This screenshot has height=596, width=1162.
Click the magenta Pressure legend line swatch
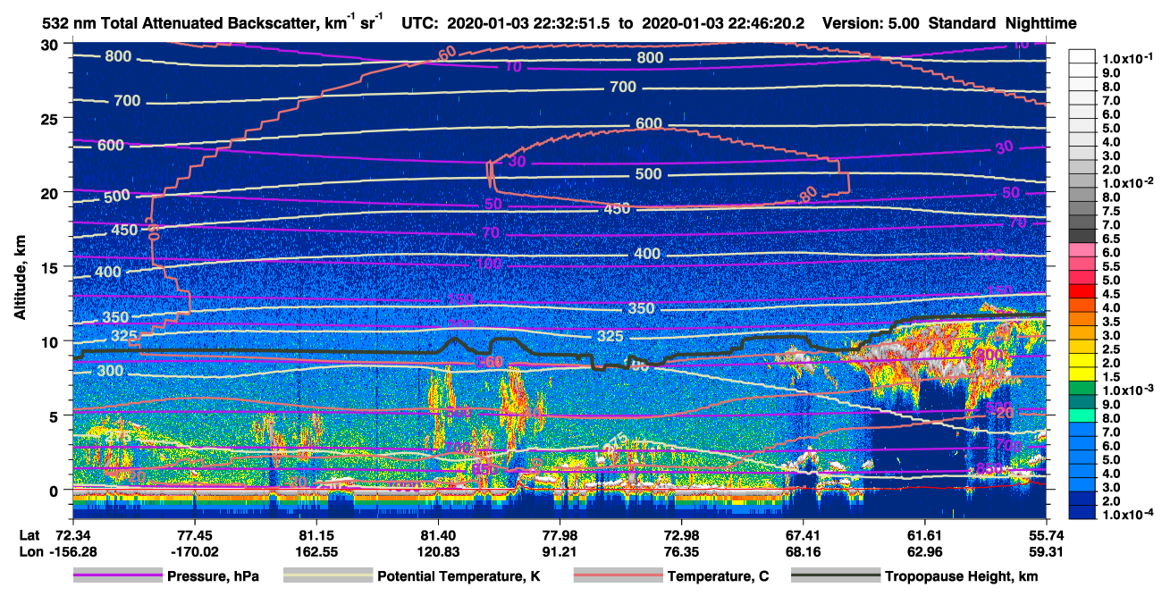pyautogui.click(x=117, y=576)
